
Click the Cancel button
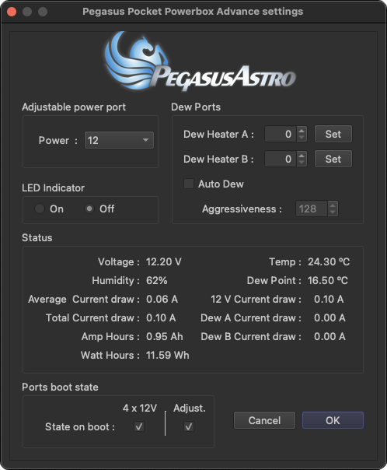click(x=264, y=420)
